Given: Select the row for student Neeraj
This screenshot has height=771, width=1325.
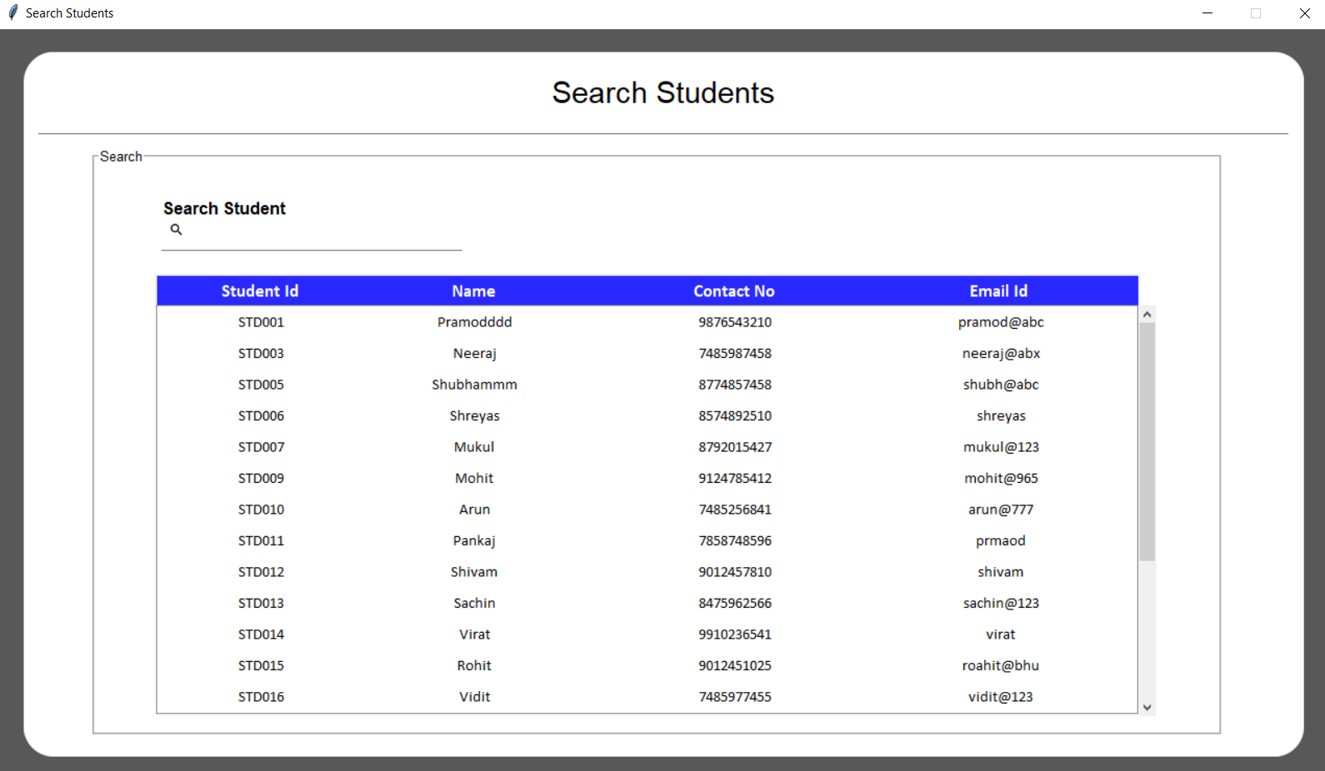Looking at the screenshot, I should [474, 354].
